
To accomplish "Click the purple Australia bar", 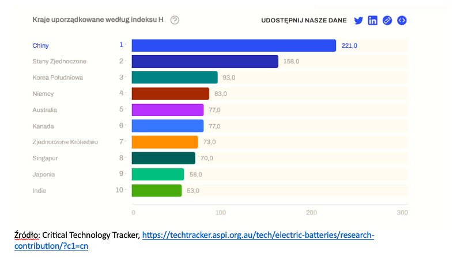I will pyautogui.click(x=168, y=110).
